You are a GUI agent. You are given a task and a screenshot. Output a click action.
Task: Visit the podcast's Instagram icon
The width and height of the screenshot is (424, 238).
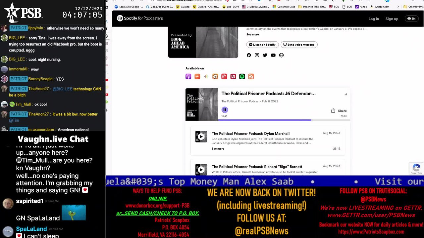[257, 55]
